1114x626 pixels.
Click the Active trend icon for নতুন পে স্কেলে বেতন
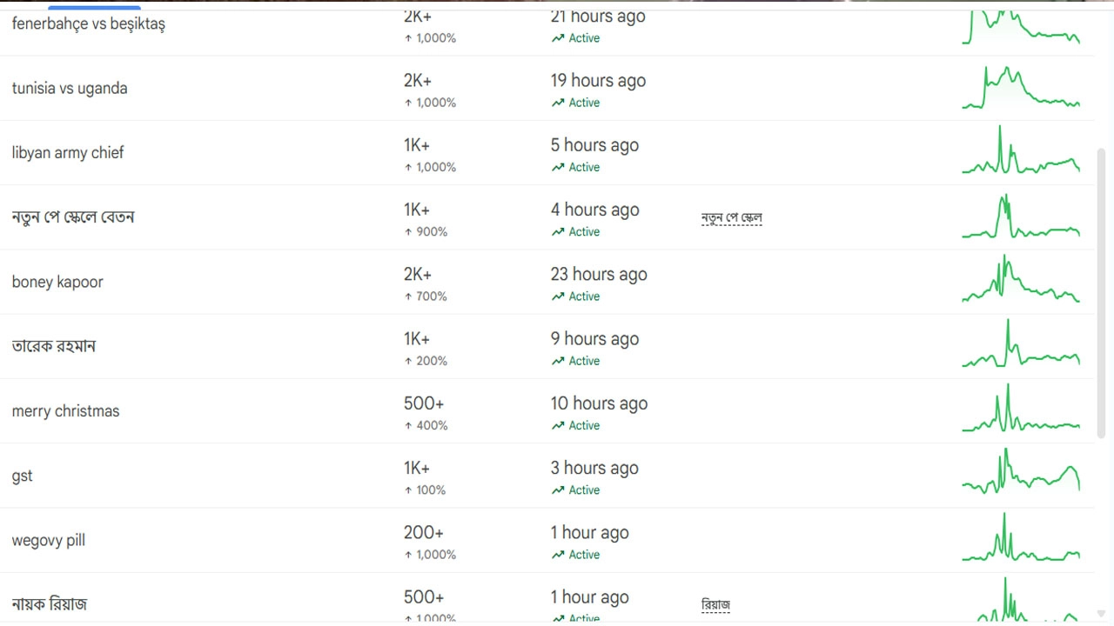558,232
